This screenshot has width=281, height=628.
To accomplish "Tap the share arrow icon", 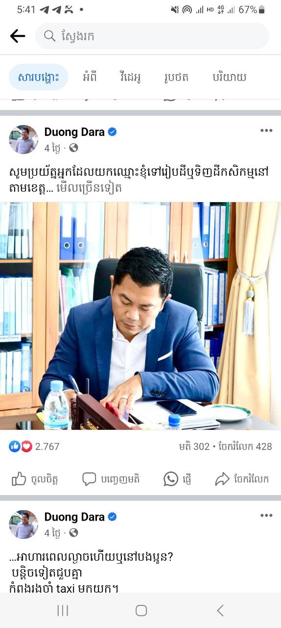I will coord(222,479).
